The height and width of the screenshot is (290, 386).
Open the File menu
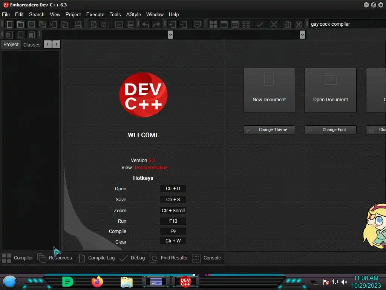point(6,15)
